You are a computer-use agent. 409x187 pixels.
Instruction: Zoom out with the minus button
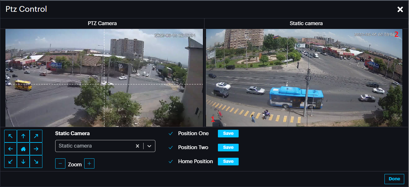pos(60,164)
